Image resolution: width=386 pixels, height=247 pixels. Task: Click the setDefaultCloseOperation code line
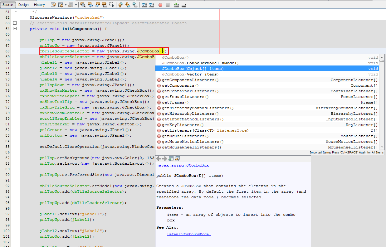97,147
